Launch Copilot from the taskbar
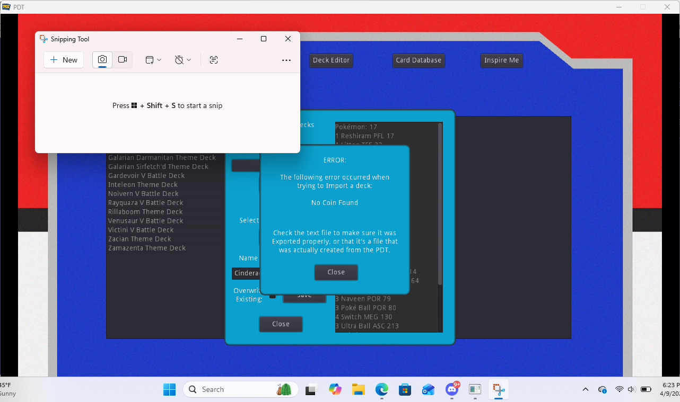 (x=335, y=389)
